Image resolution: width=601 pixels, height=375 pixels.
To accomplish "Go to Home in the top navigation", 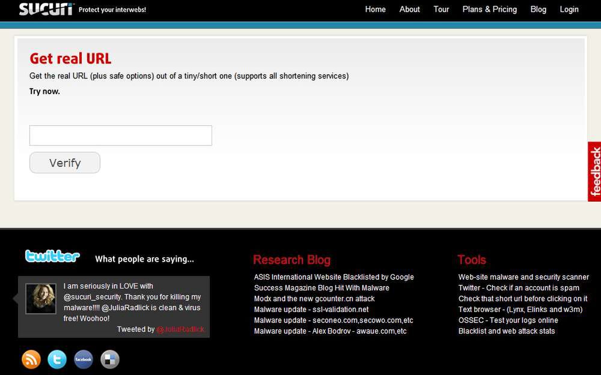I will (375, 9).
